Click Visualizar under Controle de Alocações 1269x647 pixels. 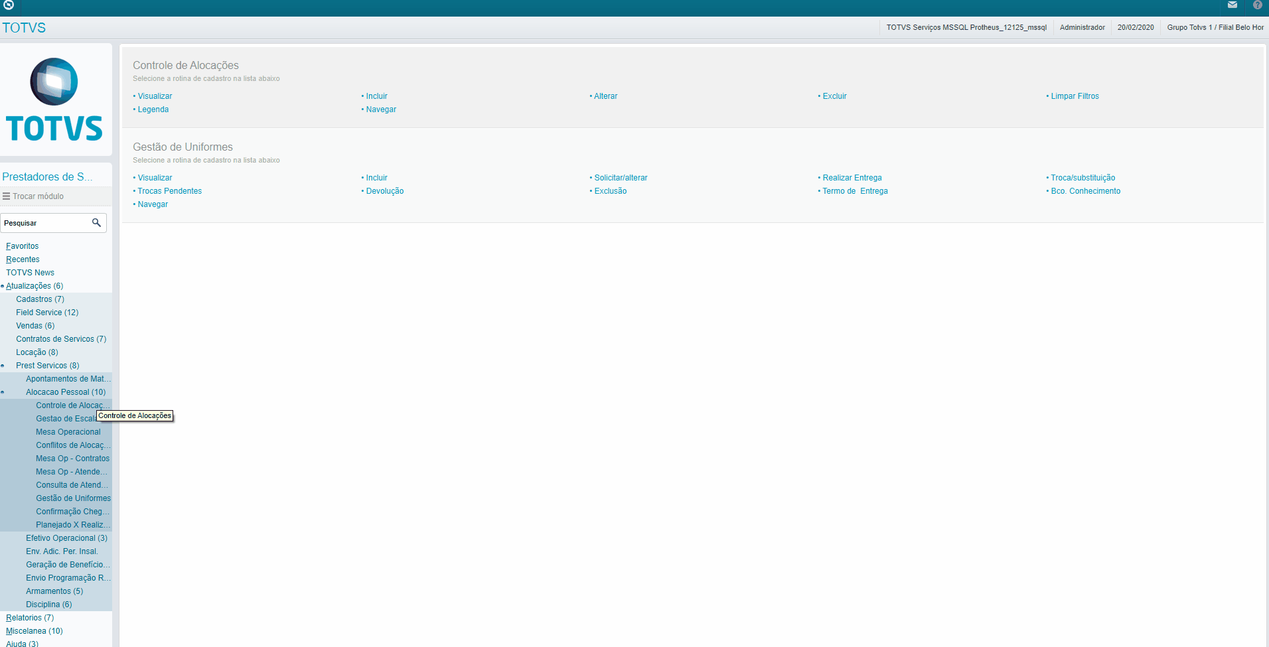tap(155, 96)
